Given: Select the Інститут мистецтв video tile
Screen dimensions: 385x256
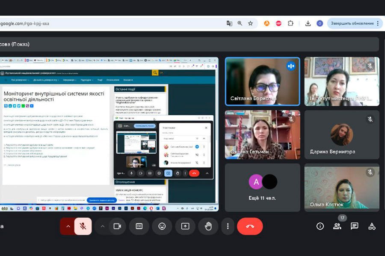Looking at the screenshot, I should pos(342,81).
